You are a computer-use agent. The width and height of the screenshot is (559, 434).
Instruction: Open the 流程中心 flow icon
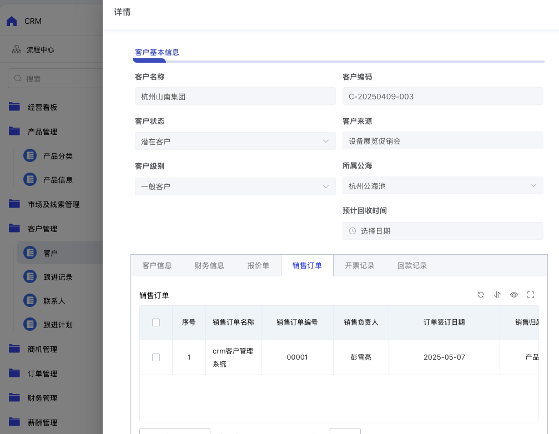[x=17, y=49]
